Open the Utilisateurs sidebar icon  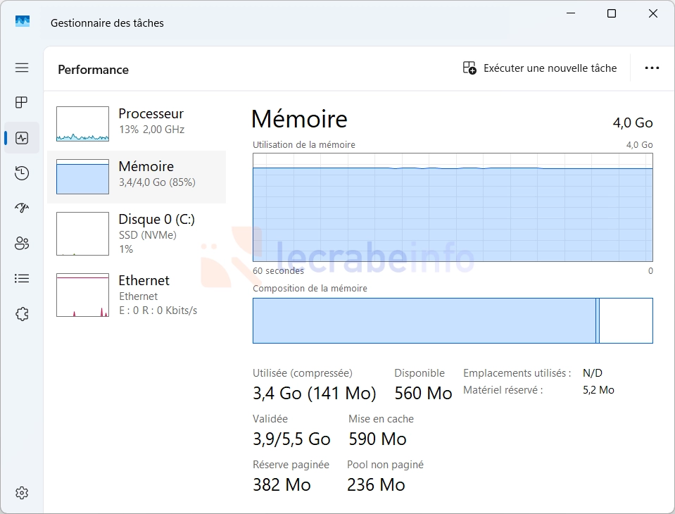click(x=22, y=244)
